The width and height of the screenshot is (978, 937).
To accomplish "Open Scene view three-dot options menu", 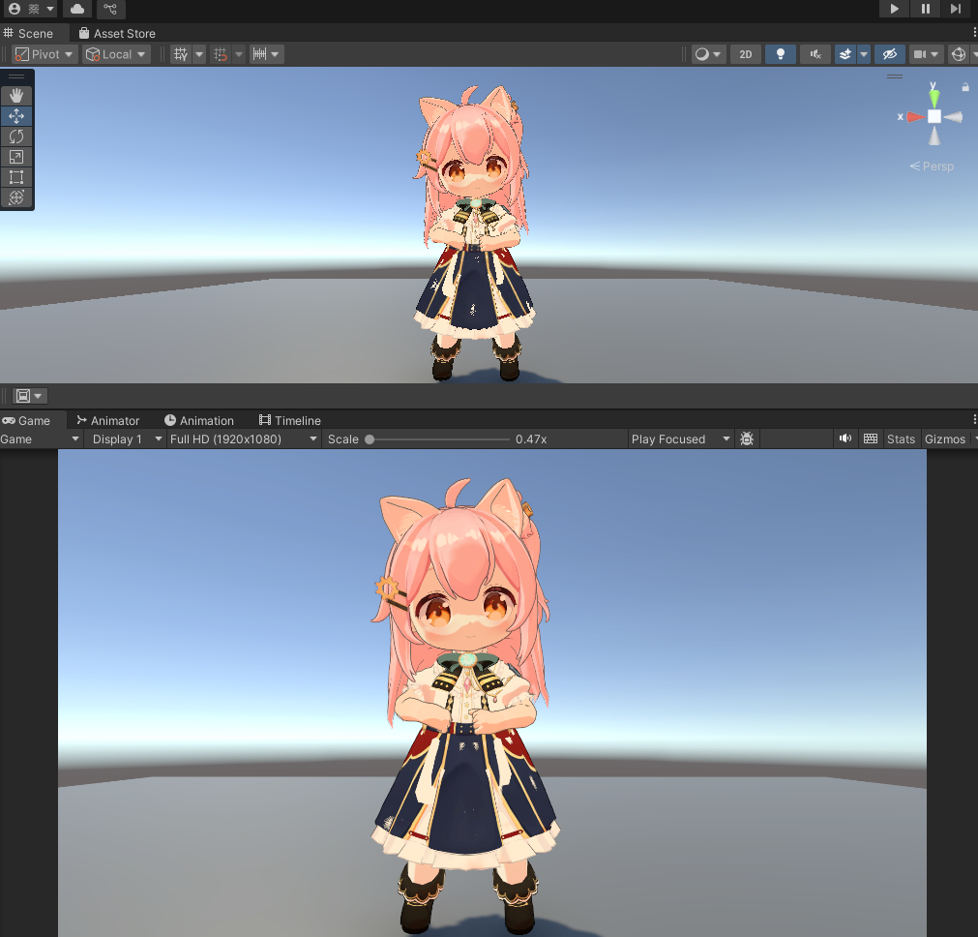I will point(974,33).
